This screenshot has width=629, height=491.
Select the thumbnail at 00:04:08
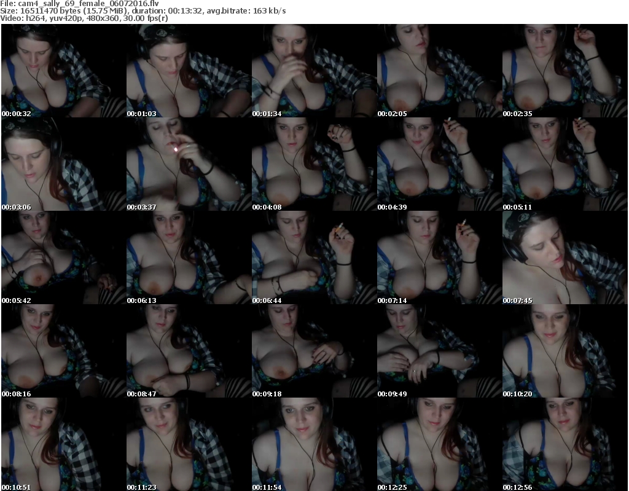[x=314, y=164]
